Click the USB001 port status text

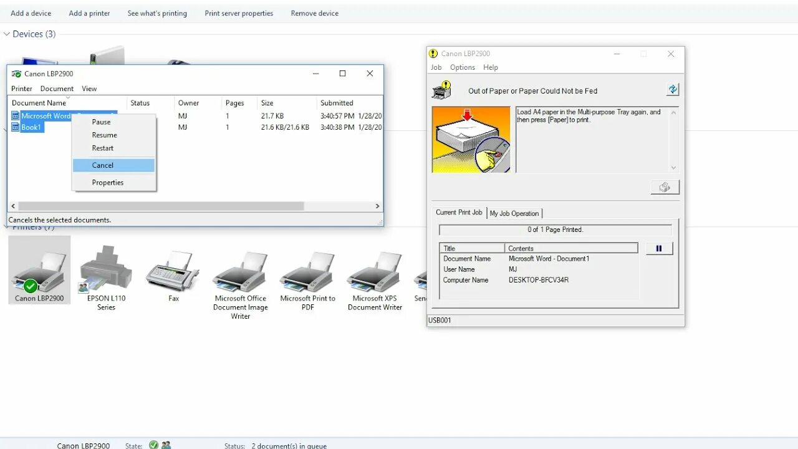point(440,320)
